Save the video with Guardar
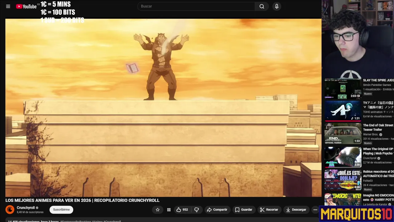 (x=243, y=210)
